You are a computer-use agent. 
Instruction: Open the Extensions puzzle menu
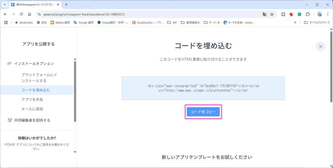click(308, 14)
